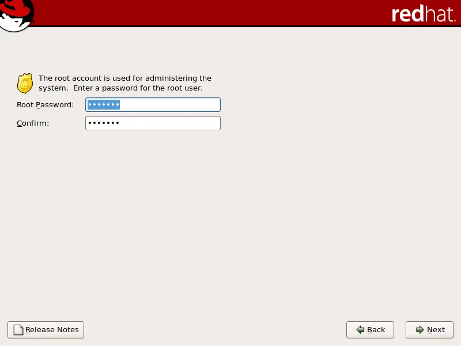Screen dimensions: 461x346
Task: Go Back to the previous step
Action: coord(370,329)
